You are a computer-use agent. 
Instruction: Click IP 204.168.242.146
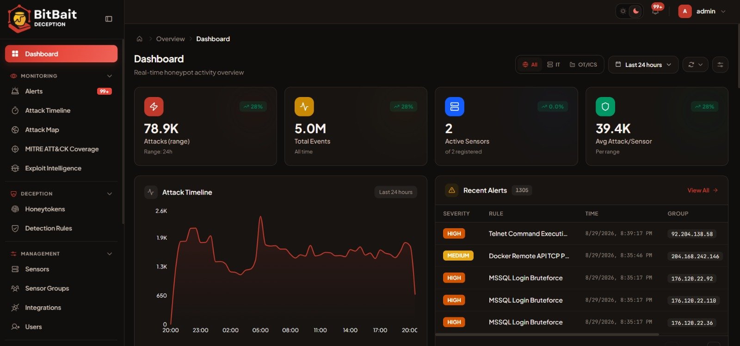[695, 256]
